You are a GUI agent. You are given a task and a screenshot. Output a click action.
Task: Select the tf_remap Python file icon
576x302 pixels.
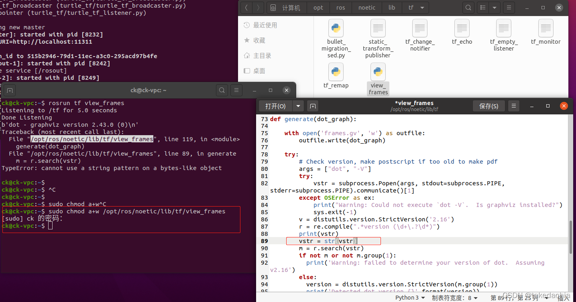click(336, 72)
